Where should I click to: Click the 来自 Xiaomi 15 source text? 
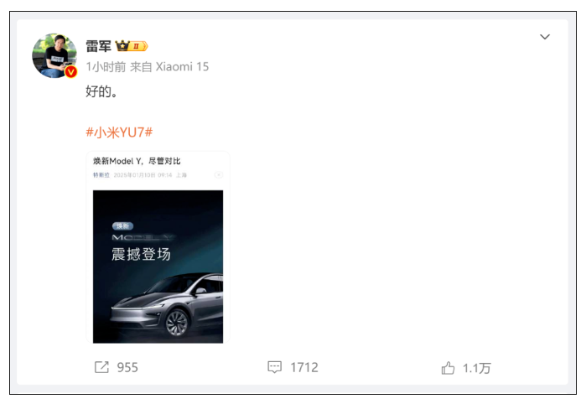(x=169, y=67)
